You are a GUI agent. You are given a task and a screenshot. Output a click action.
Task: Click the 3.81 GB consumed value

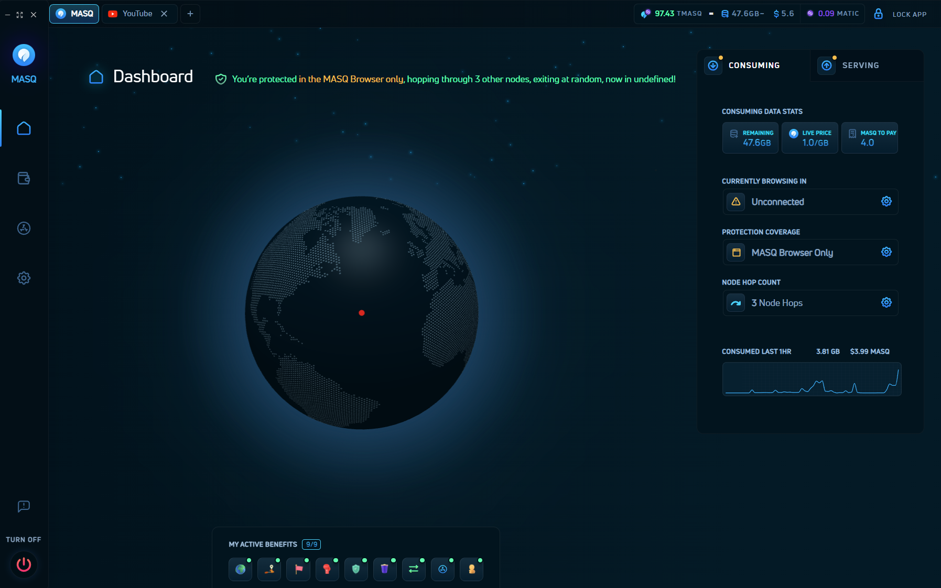pyautogui.click(x=828, y=352)
